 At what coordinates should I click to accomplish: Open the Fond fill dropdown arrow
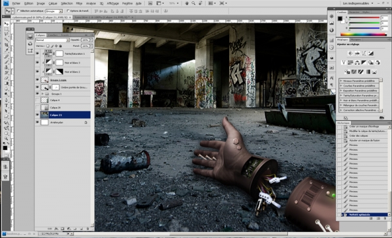(x=91, y=46)
